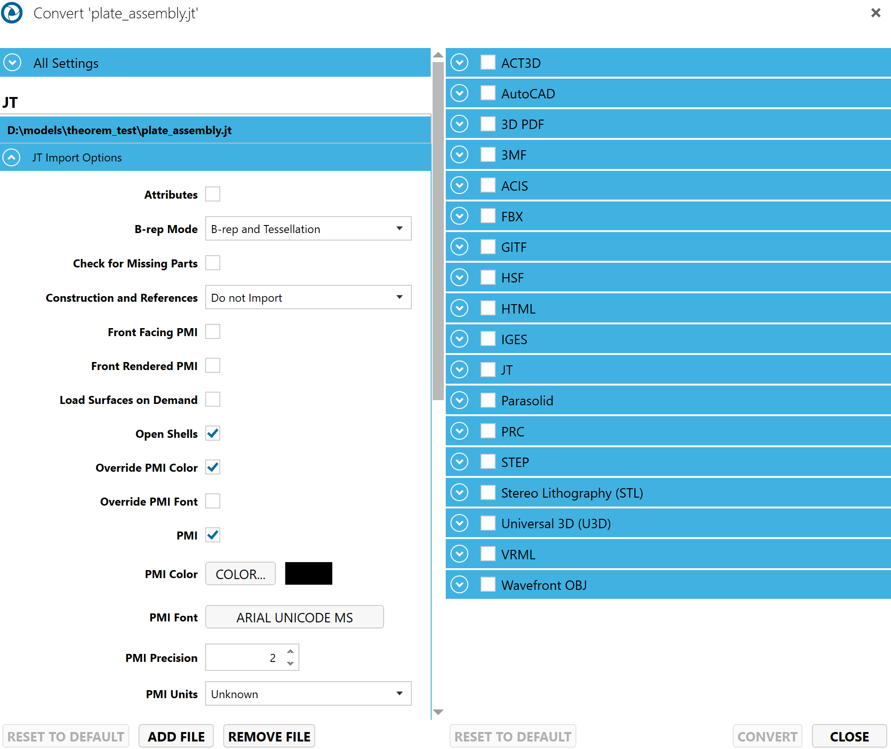Expand the All Settings header

point(12,63)
